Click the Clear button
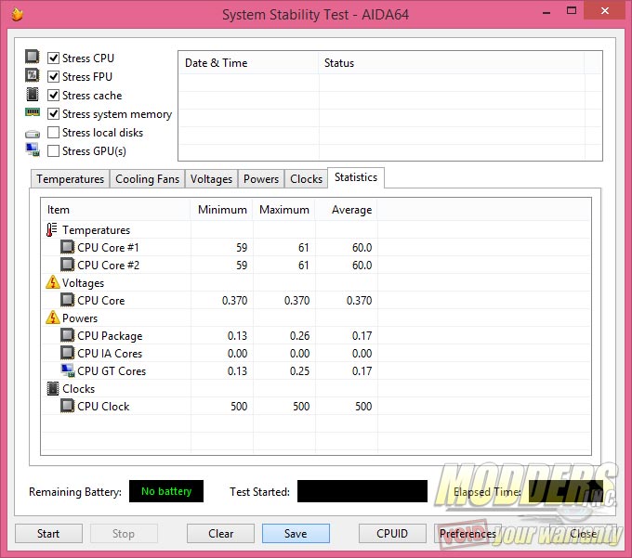This screenshot has height=558, width=632. tap(220, 534)
